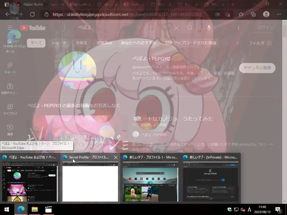The width and height of the screenshot is (287, 215).
Task: Switch to 新しいタブ - プロファイル 1 preview
Action: coord(150,178)
